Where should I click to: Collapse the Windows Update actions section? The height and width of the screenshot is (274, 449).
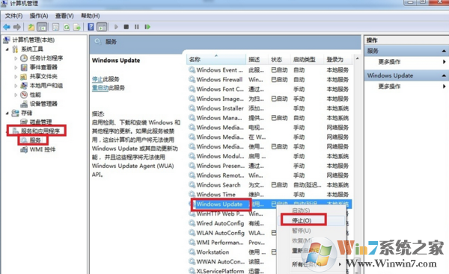tap(444, 75)
